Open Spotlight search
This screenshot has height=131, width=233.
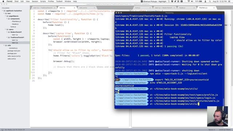coord(210,1)
